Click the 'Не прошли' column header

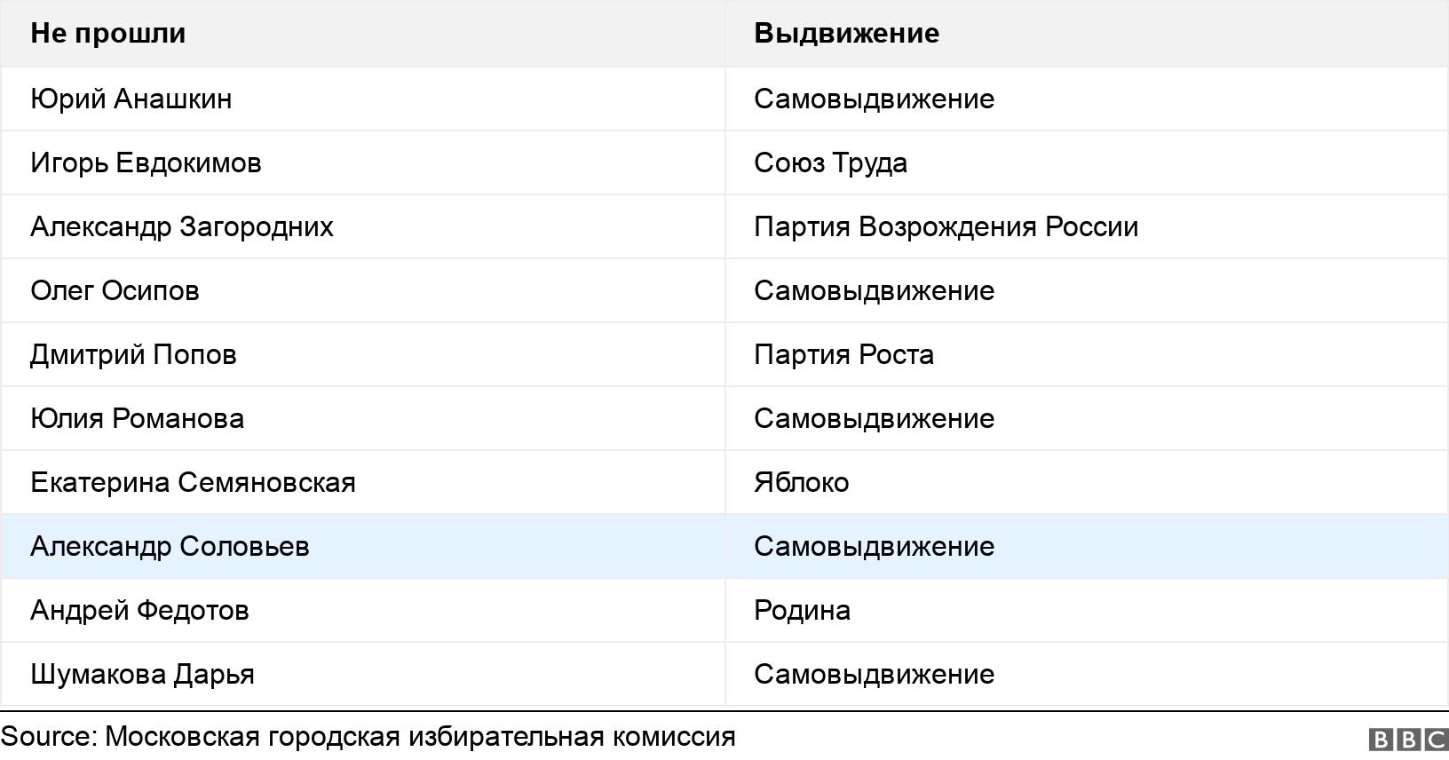click(x=108, y=33)
